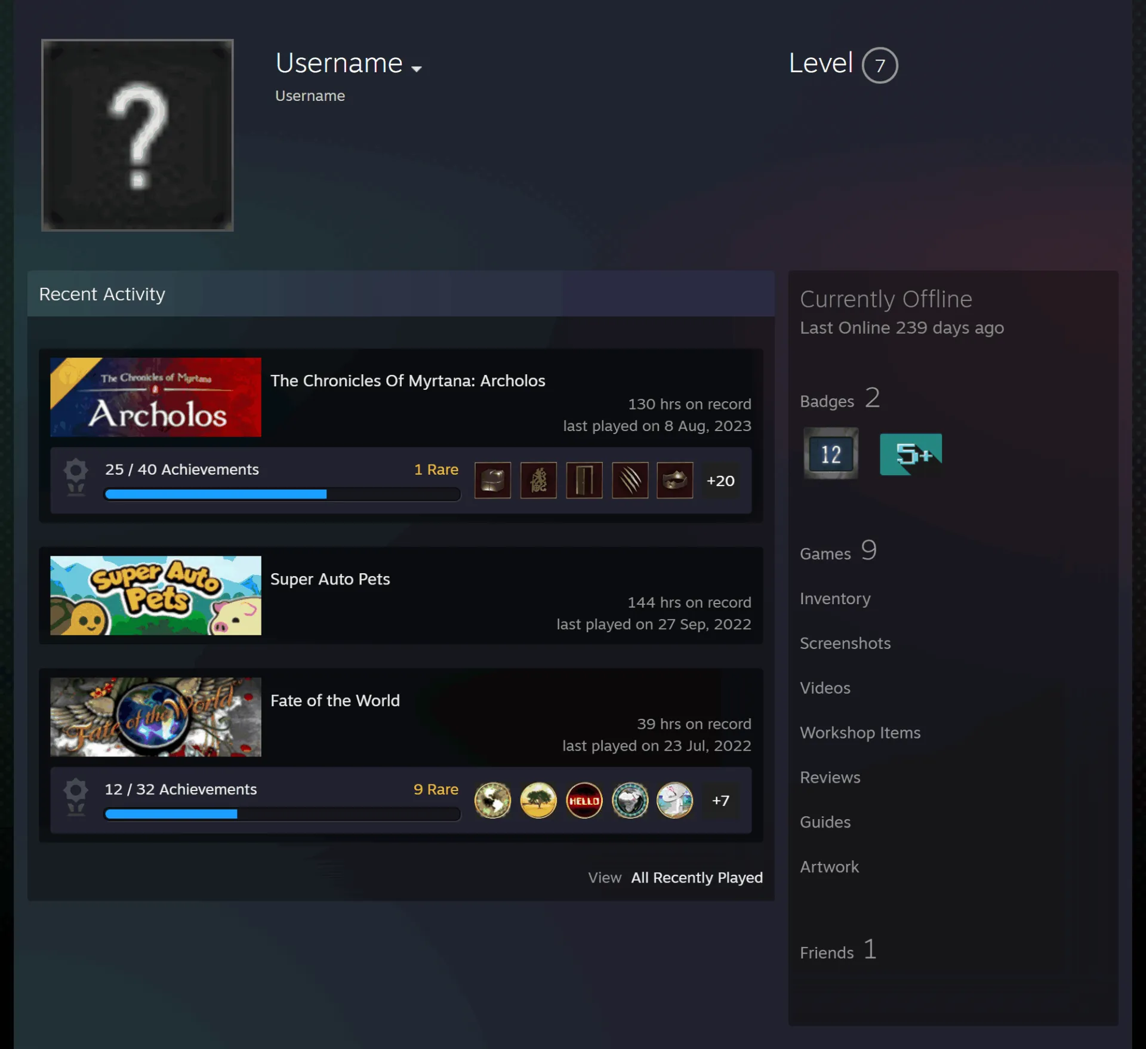The height and width of the screenshot is (1049, 1146).
Task: Click the Super Auto Pets game title
Action: coord(330,579)
